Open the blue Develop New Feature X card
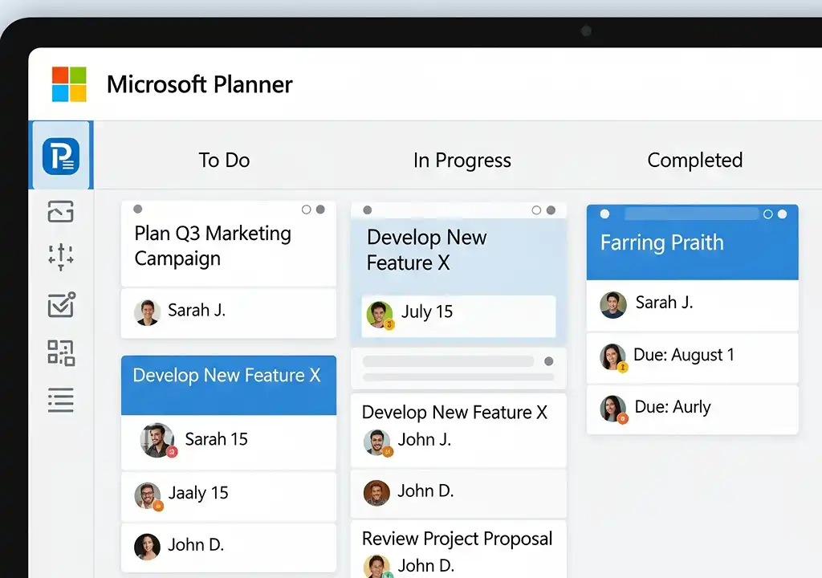Image resolution: width=822 pixels, height=578 pixels. 229,385
